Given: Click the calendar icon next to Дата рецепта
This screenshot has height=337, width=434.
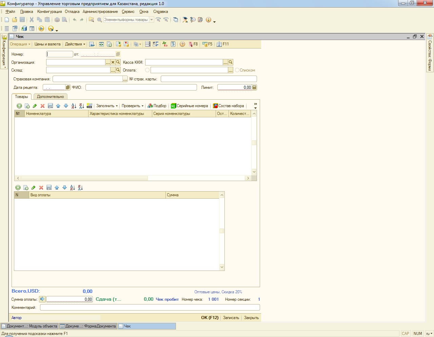Looking at the screenshot, I should [68, 87].
